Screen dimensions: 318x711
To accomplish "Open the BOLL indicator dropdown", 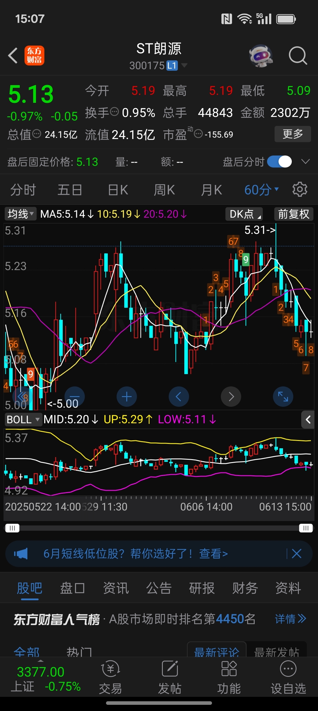I will (23, 419).
